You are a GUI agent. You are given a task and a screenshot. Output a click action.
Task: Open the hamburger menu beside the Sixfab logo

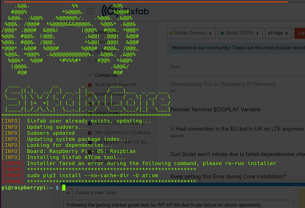tap(90, 11)
